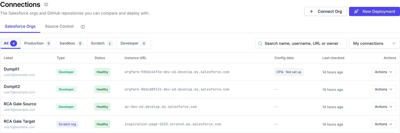Image resolution: width=400 pixels, height=133 pixels.
Task: Filter by Scratch orgs
Action: [x=102, y=43]
